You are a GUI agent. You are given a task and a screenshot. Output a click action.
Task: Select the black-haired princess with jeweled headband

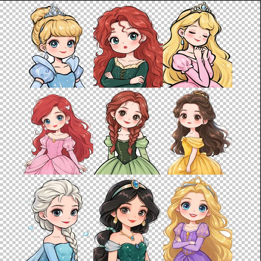click(127, 220)
